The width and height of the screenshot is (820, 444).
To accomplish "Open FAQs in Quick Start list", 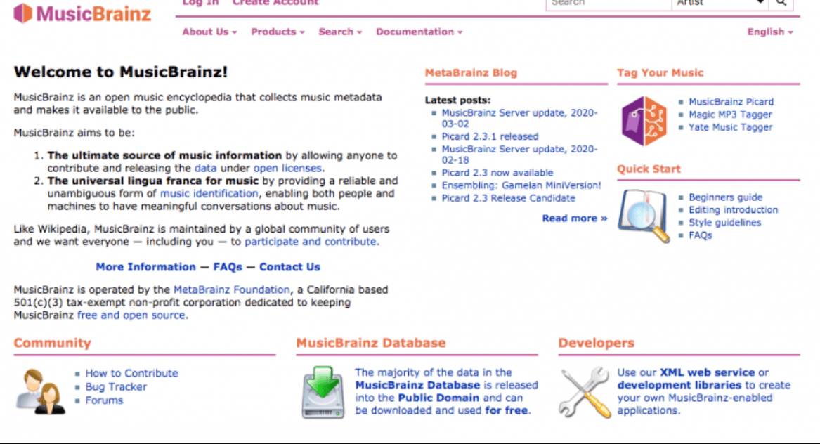I will (x=701, y=235).
